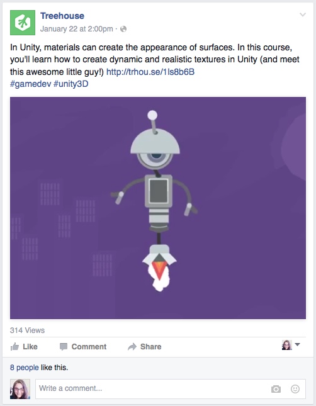
Task: Click the Share button label
Action: pyautogui.click(x=150, y=346)
